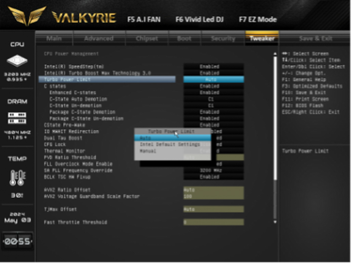Select the Tweaker tab
The height and width of the screenshot is (263, 352).
click(x=262, y=39)
